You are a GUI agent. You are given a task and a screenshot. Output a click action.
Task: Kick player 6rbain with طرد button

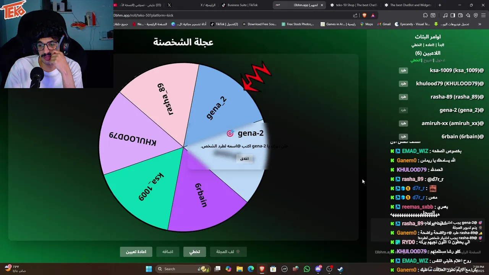[x=403, y=136]
